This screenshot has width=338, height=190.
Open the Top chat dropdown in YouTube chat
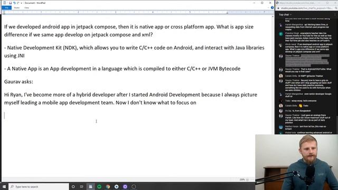click(285, 15)
